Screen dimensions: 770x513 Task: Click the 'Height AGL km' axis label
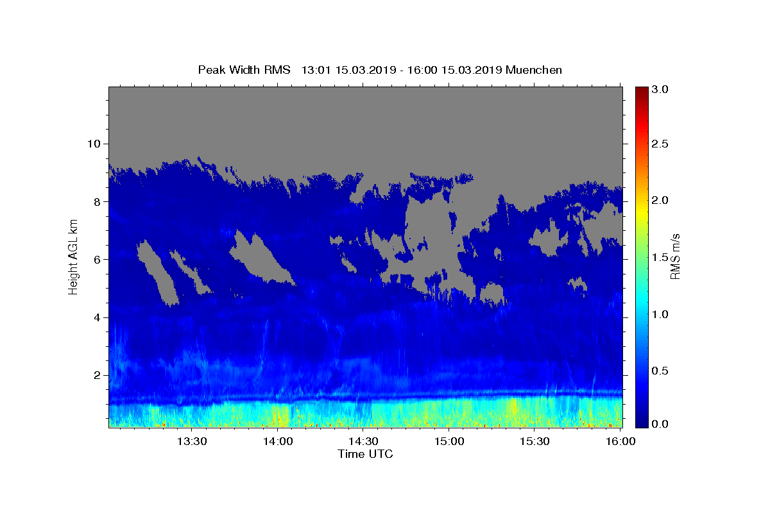click(x=73, y=257)
